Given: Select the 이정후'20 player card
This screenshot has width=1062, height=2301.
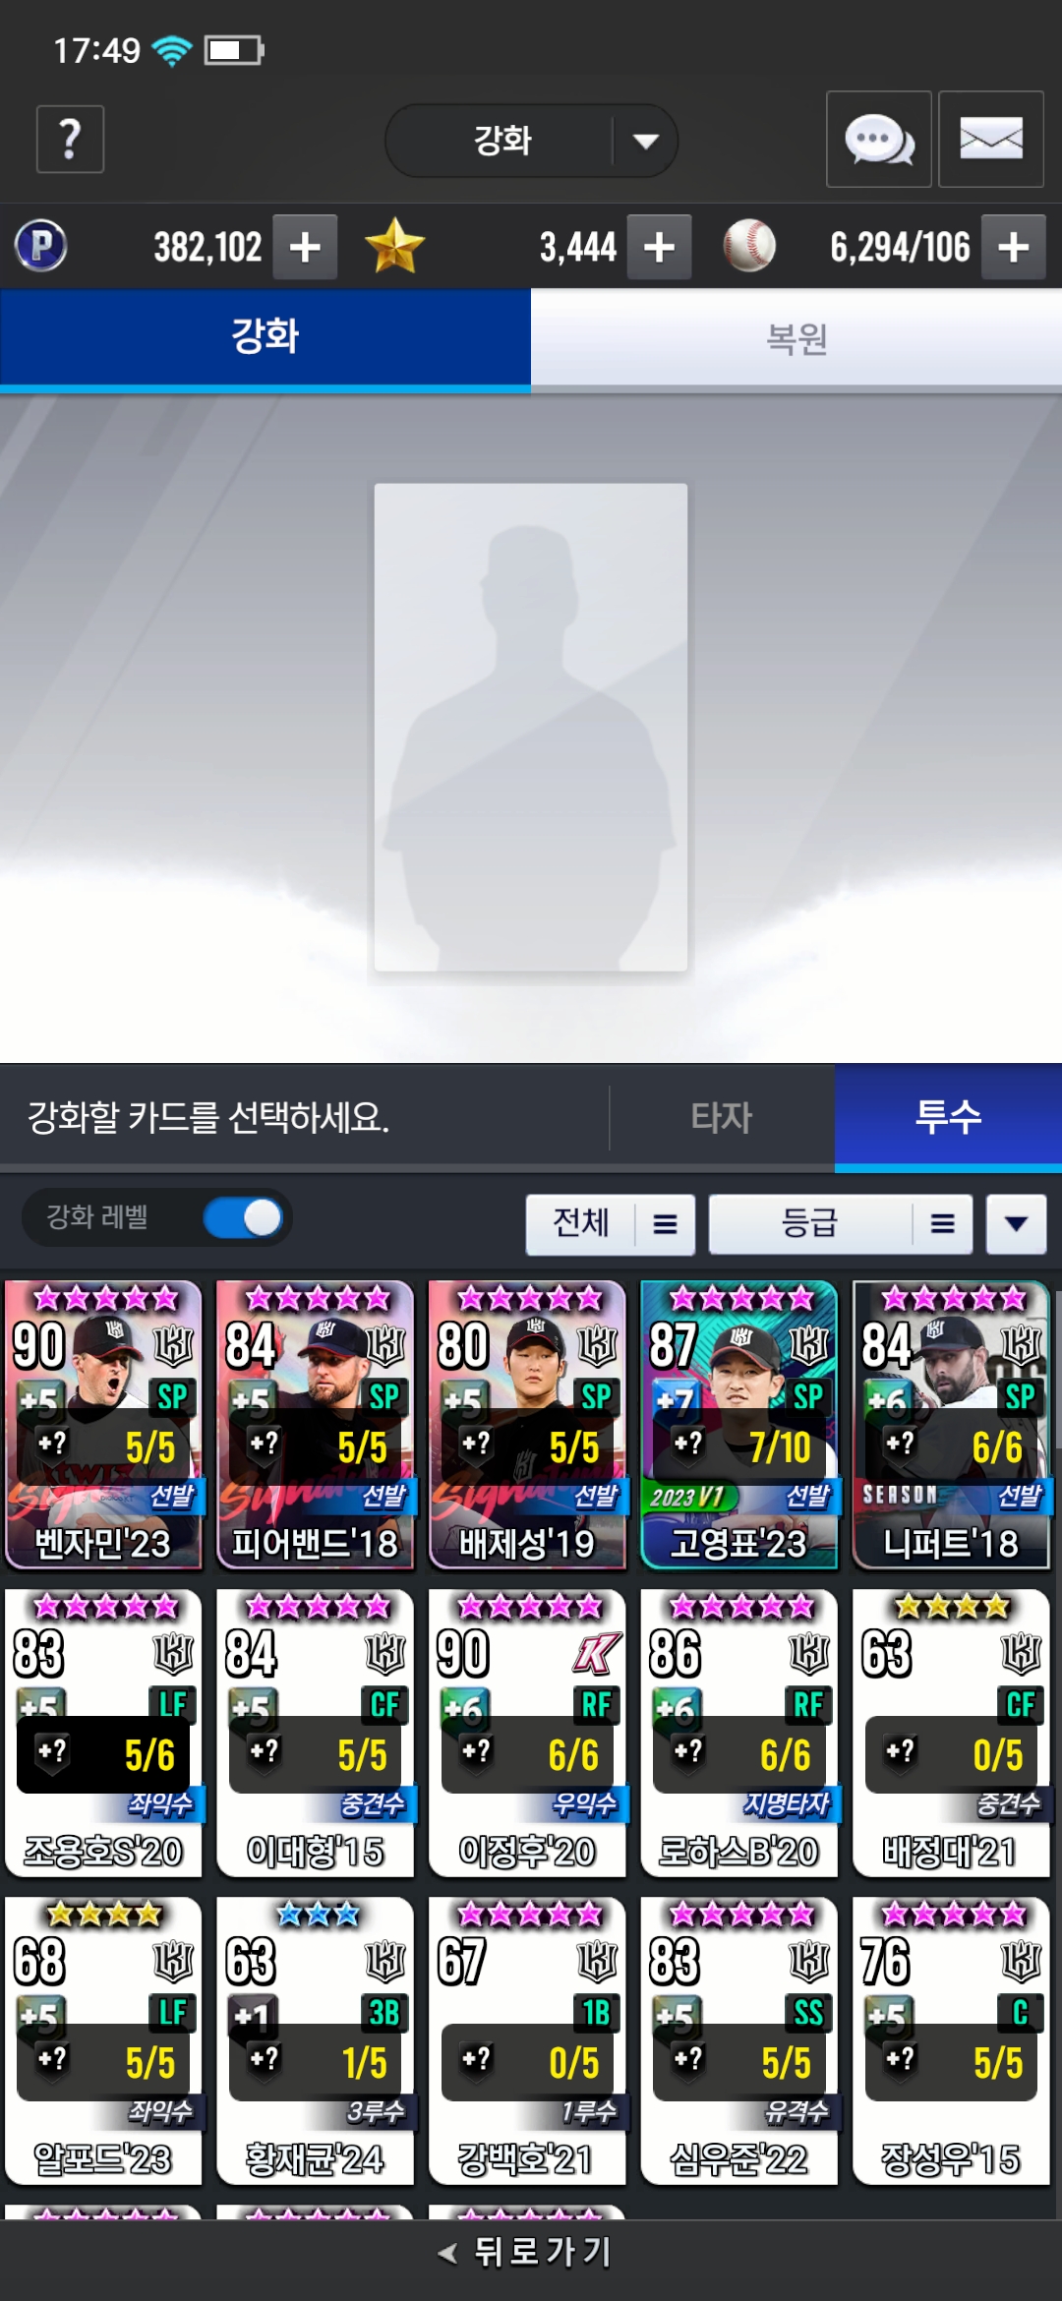Looking at the screenshot, I should (527, 1733).
